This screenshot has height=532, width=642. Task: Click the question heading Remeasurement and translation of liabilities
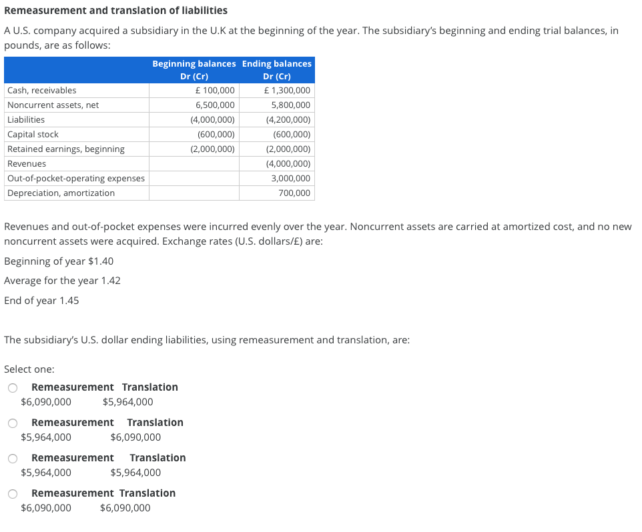[116, 10]
